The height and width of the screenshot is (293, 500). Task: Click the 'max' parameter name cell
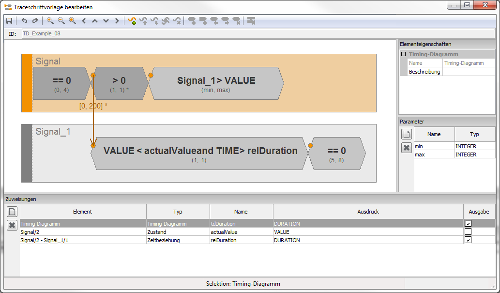click(434, 154)
